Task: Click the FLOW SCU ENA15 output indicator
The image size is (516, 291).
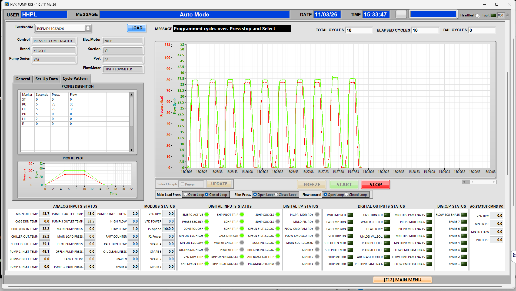Action: click(464, 215)
